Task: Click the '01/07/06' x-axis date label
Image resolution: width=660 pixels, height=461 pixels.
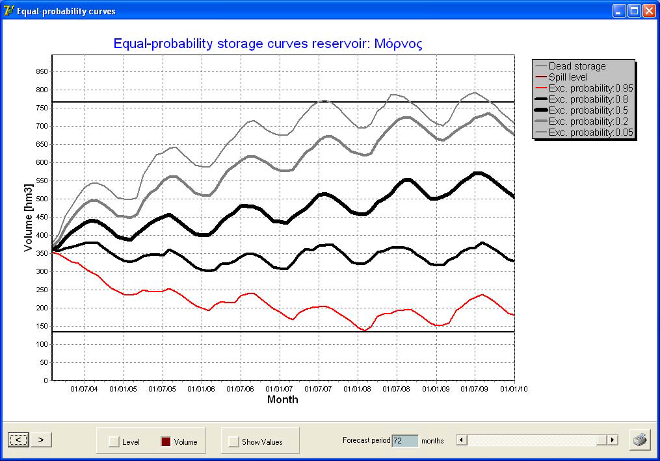Action: tap(241, 389)
